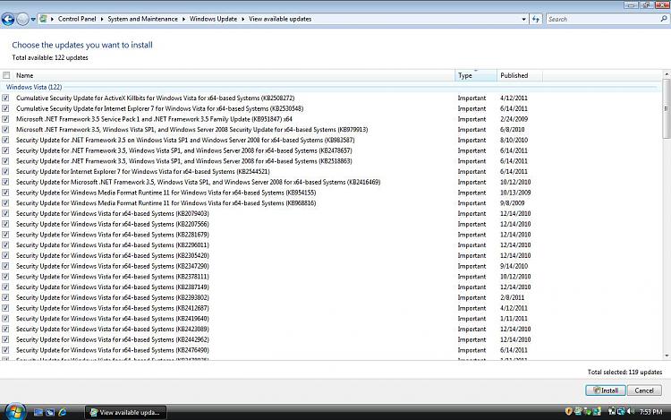The image size is (671, 420).
Task: Click the vertical scrollbar thumb
Action: (x=667, y=108)
